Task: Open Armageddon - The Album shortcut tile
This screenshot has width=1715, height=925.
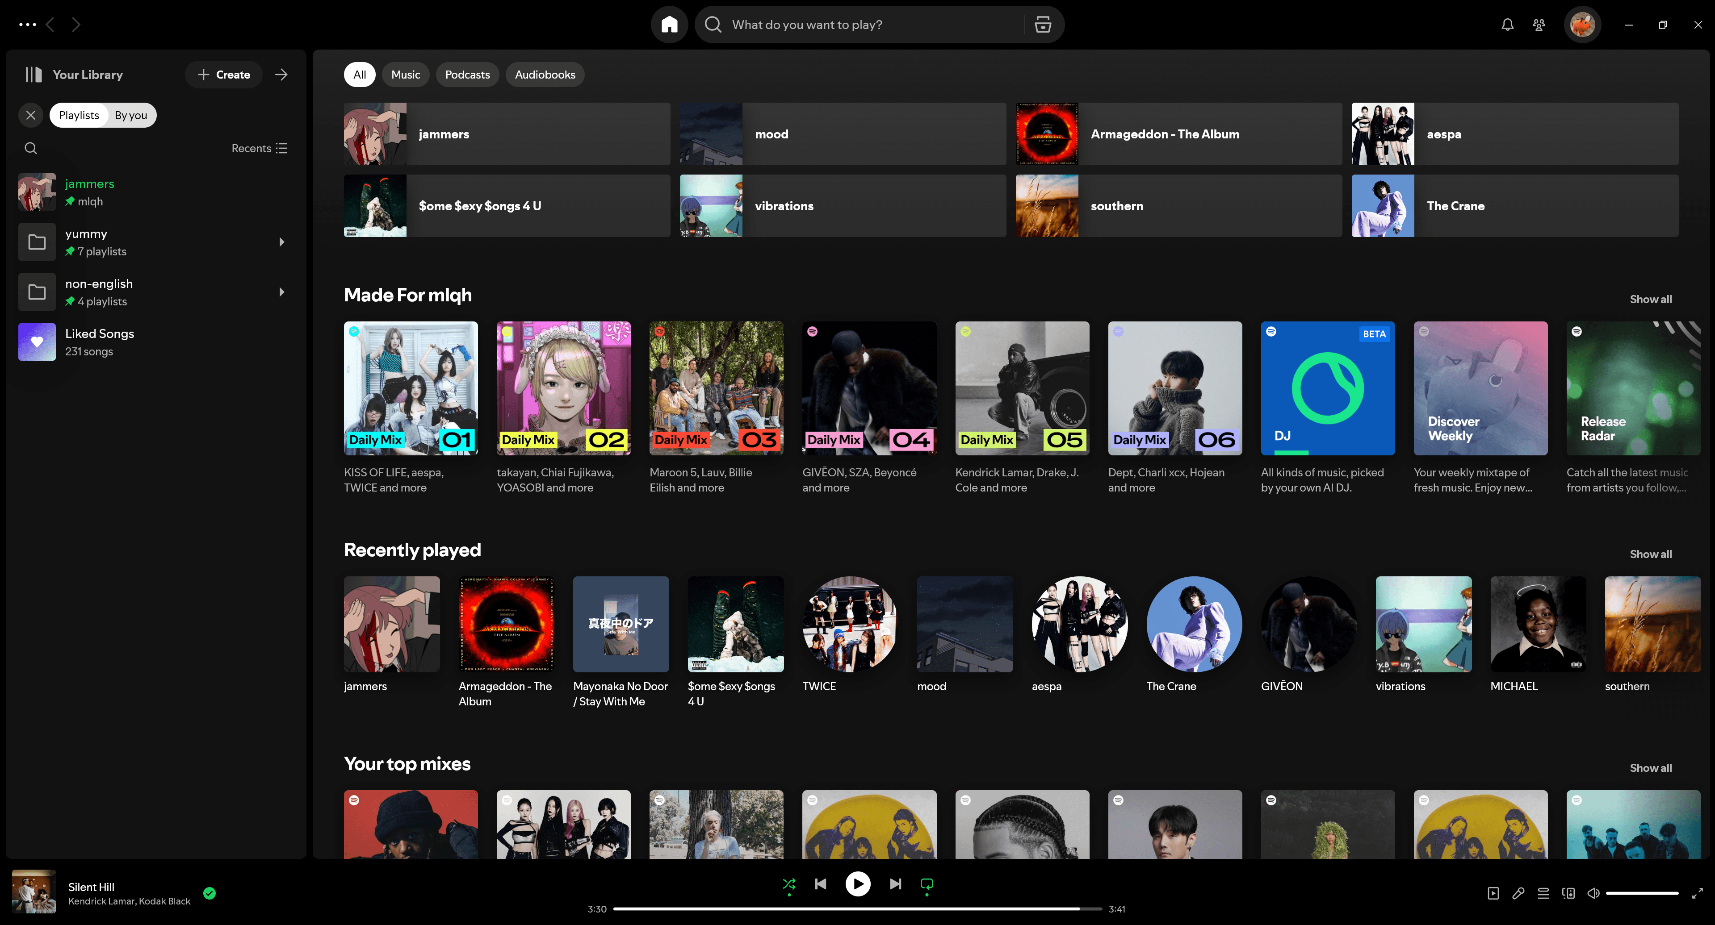Action: tap(1179, 134)
